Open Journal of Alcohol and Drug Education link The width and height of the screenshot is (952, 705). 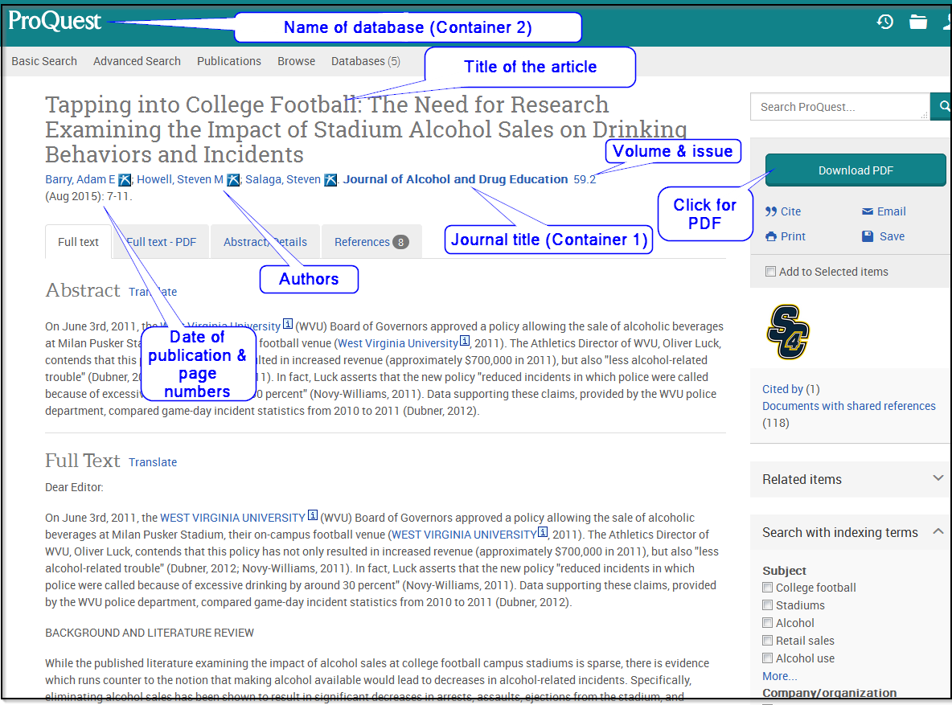click(x=455, y=179)
